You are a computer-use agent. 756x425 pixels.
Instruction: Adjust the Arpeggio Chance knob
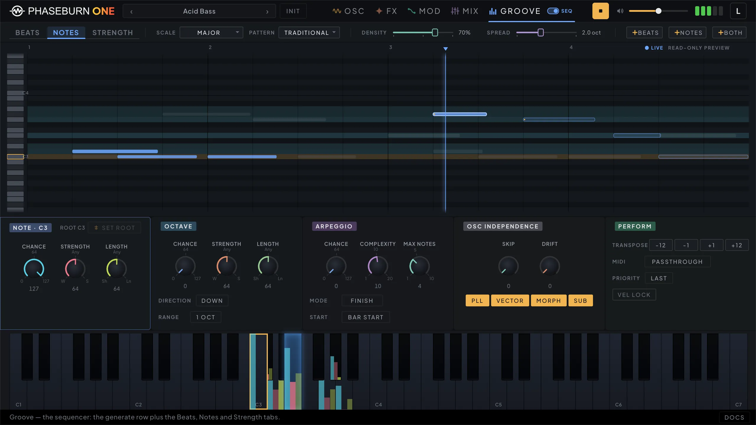click(x=336, y=266)
